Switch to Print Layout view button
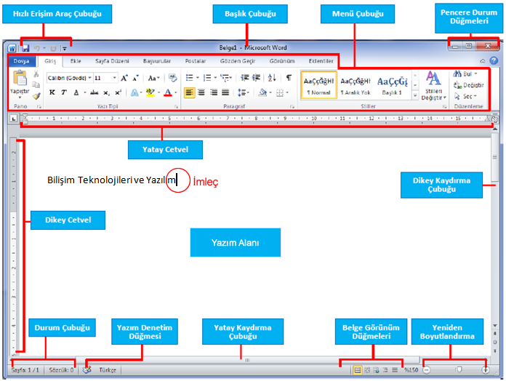The height and width of the screenshot is (381, 506). [358, 369]
